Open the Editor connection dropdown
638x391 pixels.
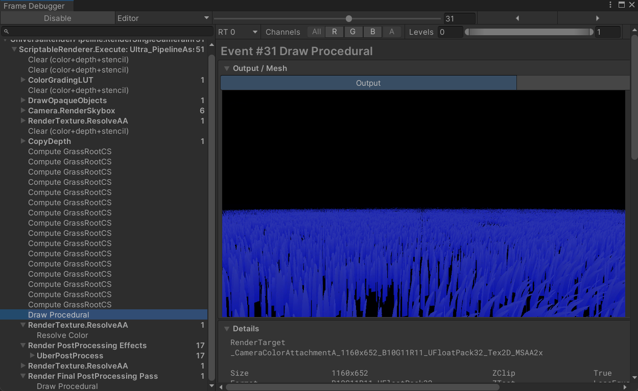tap(163, 18)
